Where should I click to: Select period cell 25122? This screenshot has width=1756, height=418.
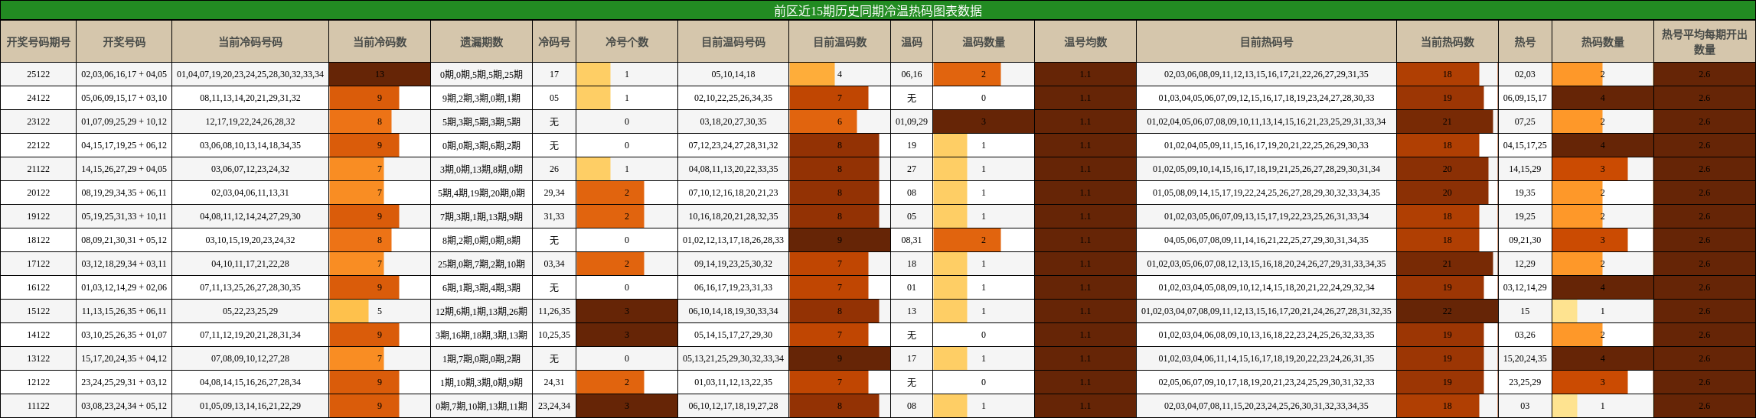[38, 74]
